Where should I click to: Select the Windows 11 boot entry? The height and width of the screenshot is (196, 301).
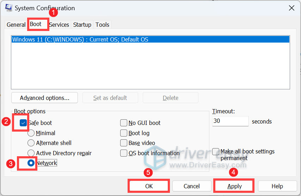click(150, 39)
